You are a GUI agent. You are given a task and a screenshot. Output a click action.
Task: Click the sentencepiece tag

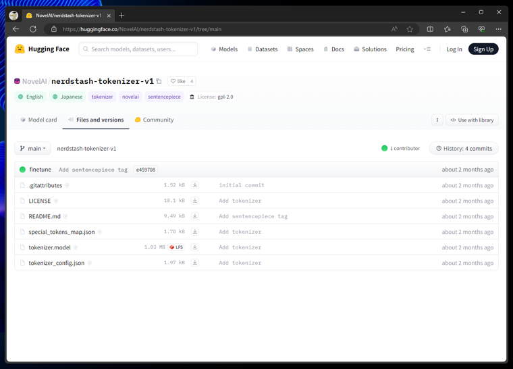[164, 97]
